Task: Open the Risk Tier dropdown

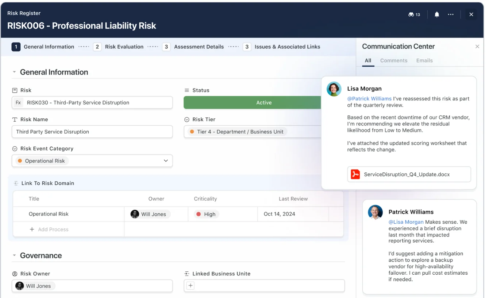Action: (x=253, y=132)
